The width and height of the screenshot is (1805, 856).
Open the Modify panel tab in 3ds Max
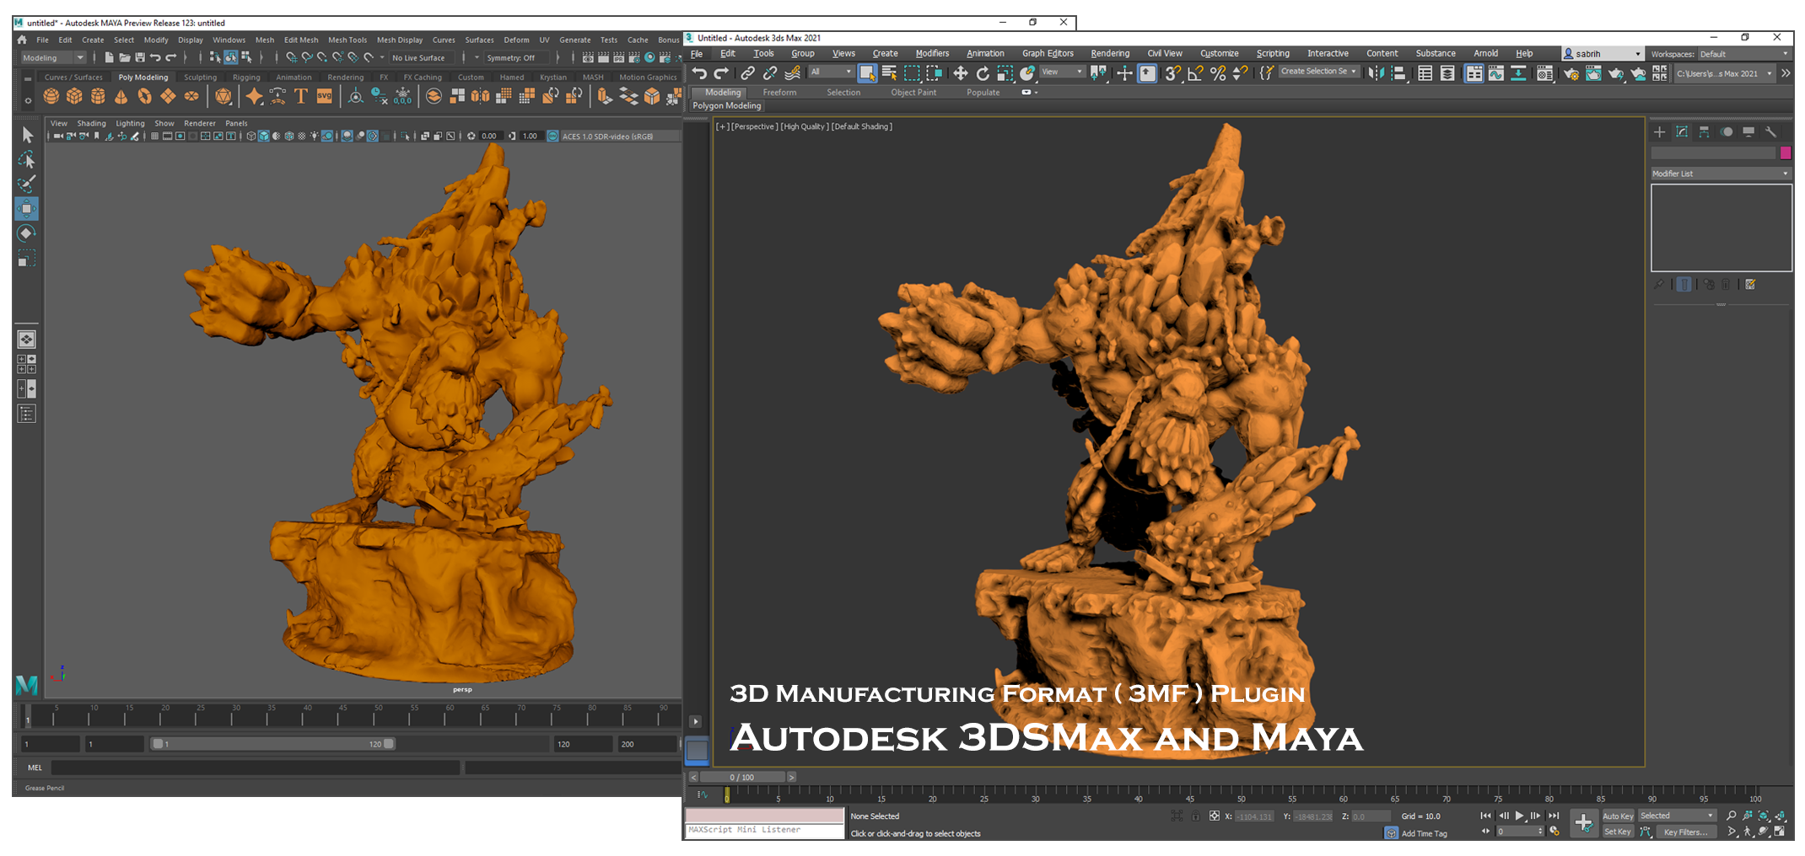point(1682,132)
